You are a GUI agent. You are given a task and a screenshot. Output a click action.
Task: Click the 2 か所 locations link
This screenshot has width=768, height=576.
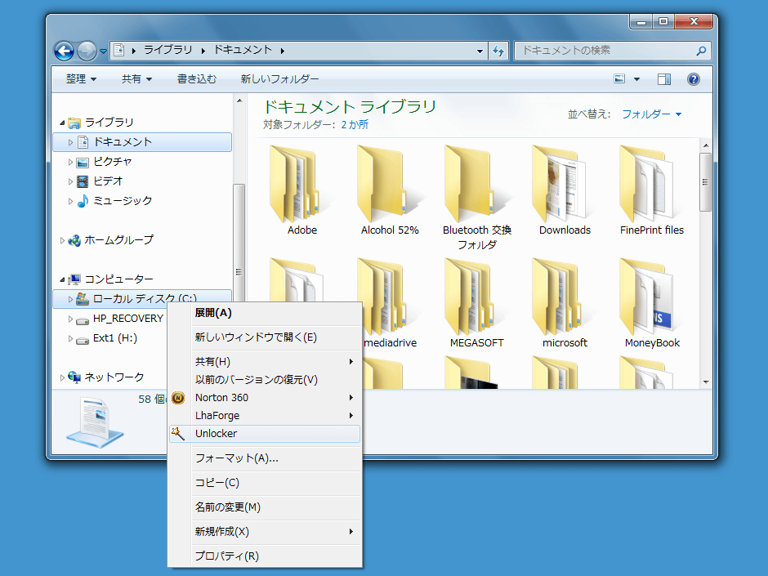pos(355,125)
